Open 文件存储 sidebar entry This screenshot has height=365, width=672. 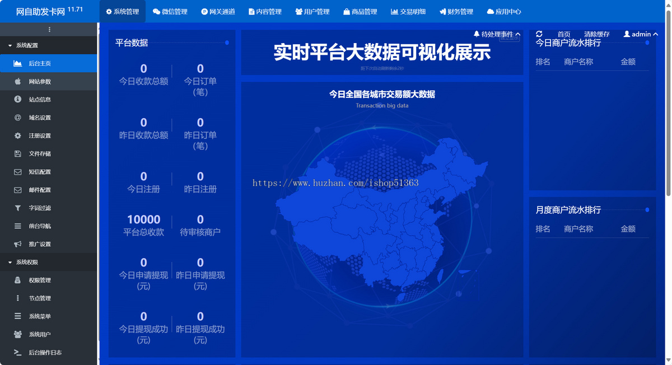coord(49,153)
